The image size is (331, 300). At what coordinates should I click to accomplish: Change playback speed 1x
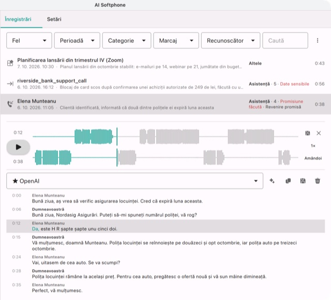pyautogui.click(x=313, y=146)
